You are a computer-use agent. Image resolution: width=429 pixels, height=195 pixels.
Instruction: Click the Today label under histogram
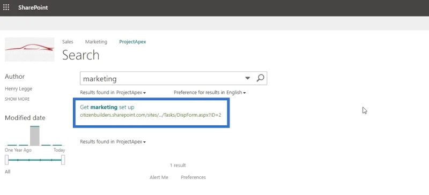(x=60, y=150)
